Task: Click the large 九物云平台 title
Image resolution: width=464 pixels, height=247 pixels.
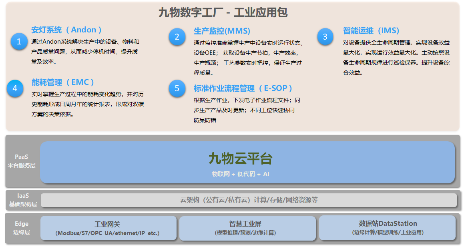Action: (240, 159)
